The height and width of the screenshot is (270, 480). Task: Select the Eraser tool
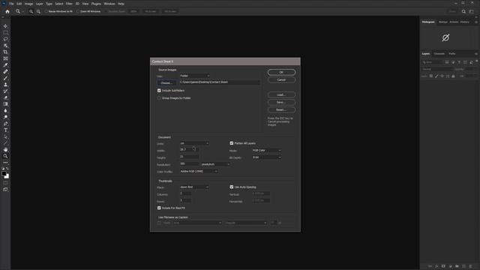coord(5,97)
